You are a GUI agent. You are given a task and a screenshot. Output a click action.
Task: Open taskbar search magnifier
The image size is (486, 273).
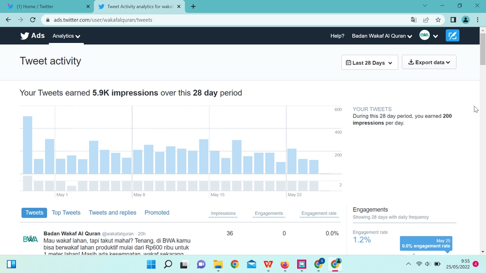tap(168, 264)
